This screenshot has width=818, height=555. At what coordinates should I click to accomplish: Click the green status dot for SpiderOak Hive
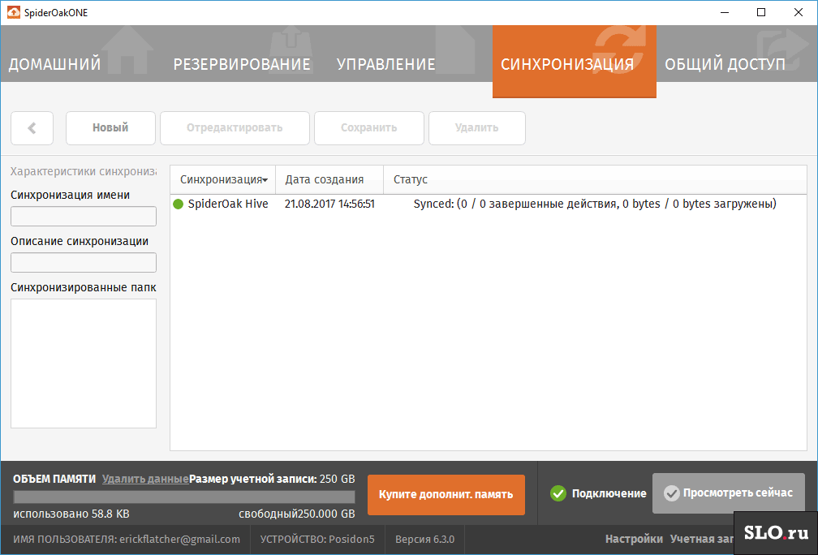pos(178,204)
